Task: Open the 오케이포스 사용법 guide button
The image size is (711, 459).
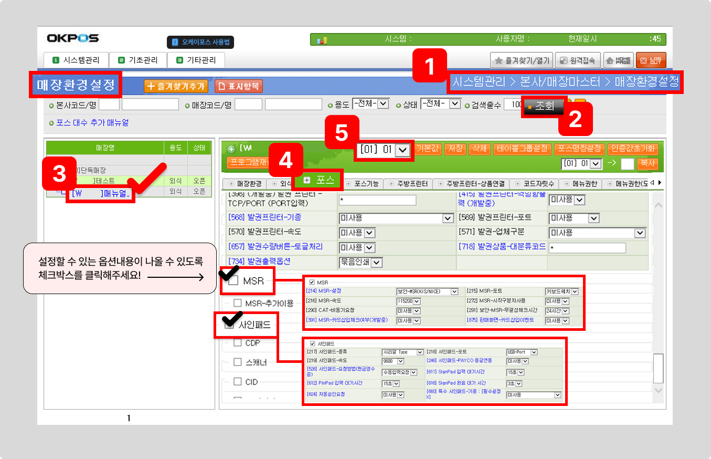Action: point(200,42)
